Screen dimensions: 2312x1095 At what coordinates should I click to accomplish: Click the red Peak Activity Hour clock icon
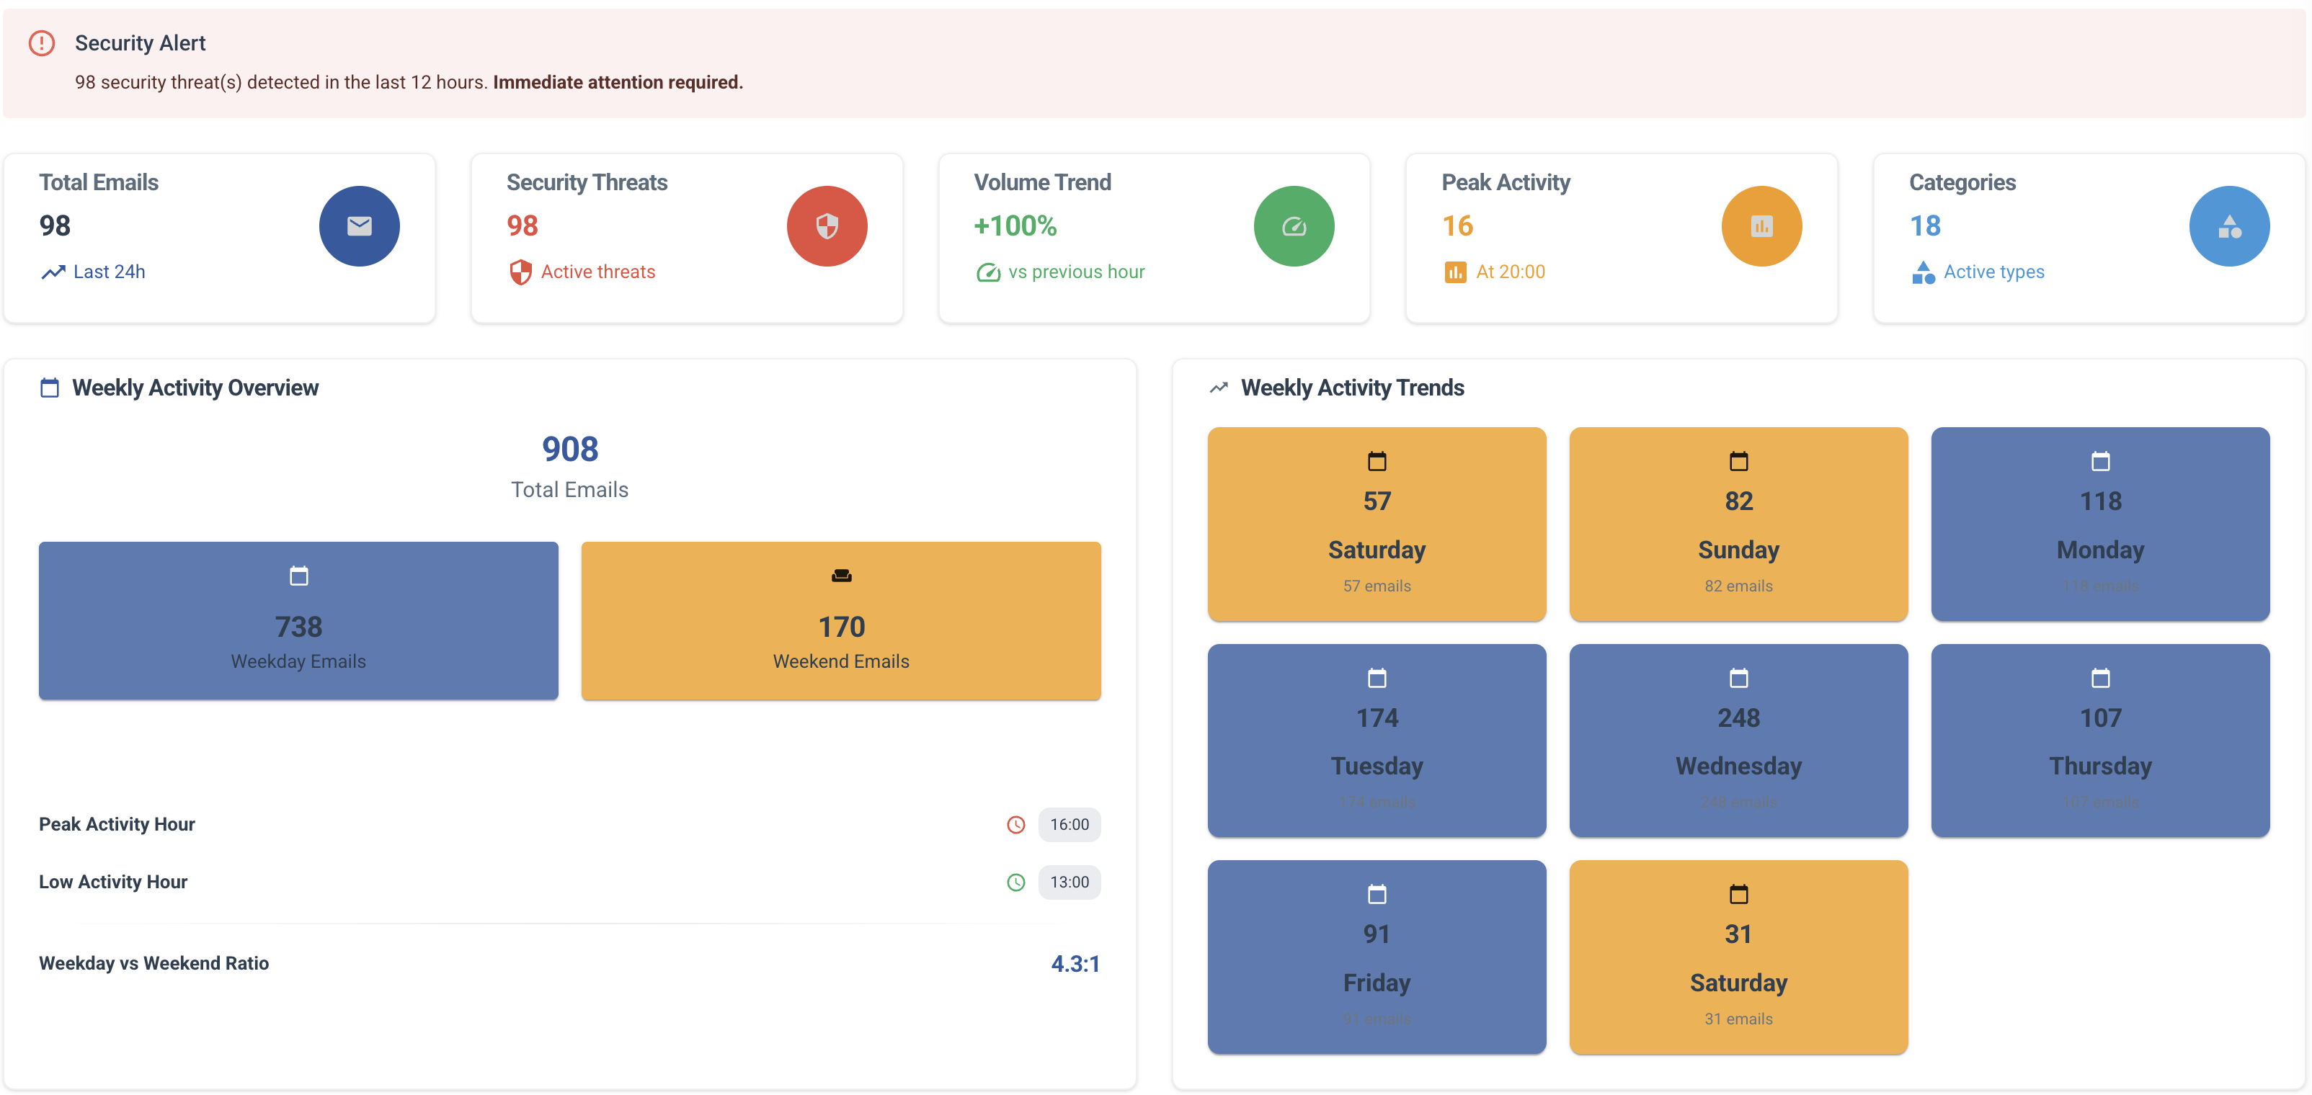point(1016,824)
